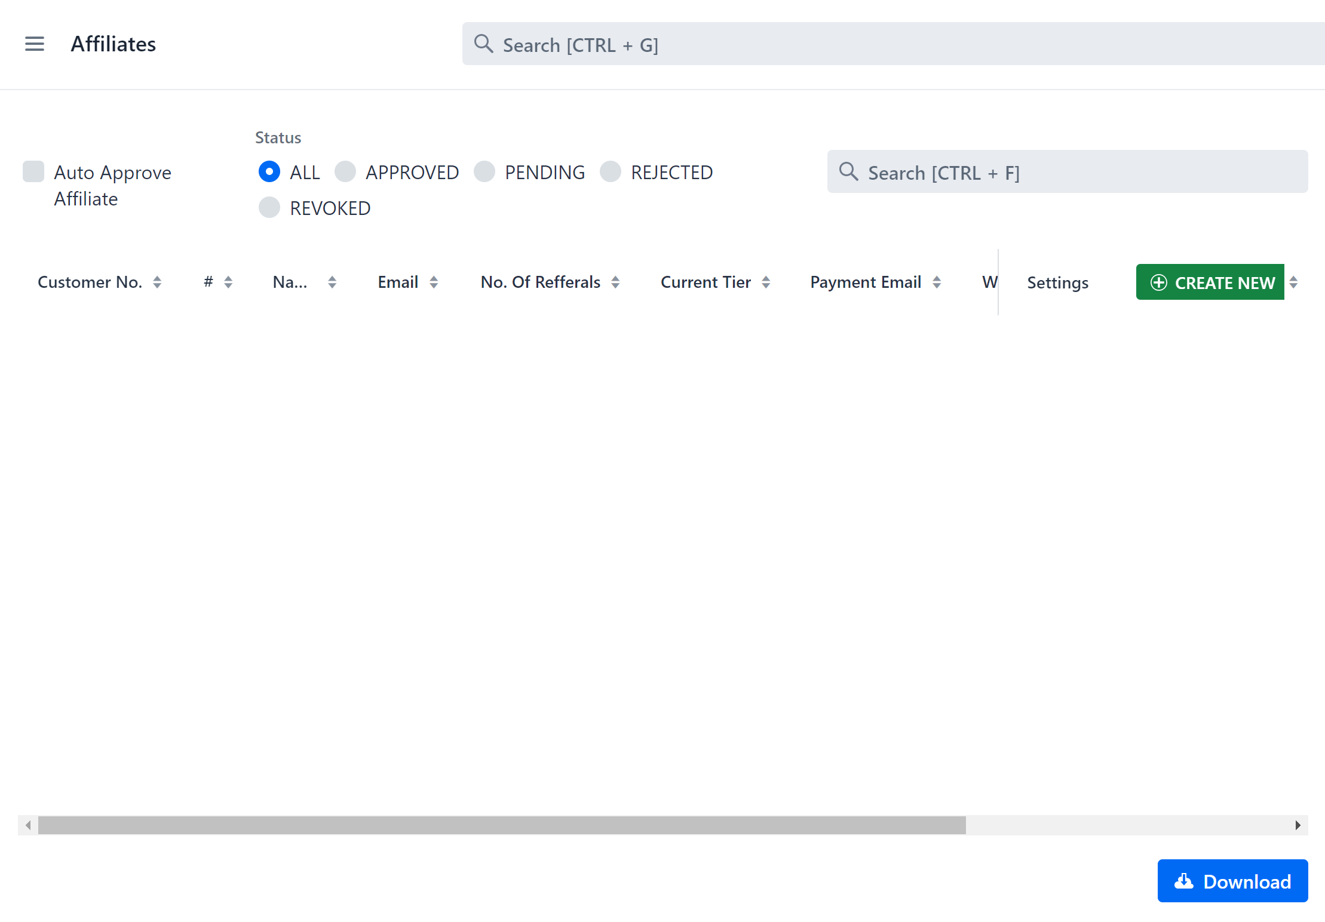Image resolution: width=1325 pixels, height=922 pixels.
Task: Choose the REJECTED status option
Action: click(611, 171)
